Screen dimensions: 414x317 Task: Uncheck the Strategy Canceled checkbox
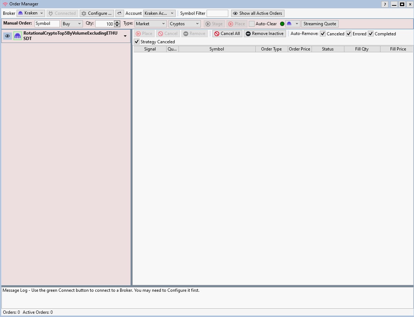[137, 42]
